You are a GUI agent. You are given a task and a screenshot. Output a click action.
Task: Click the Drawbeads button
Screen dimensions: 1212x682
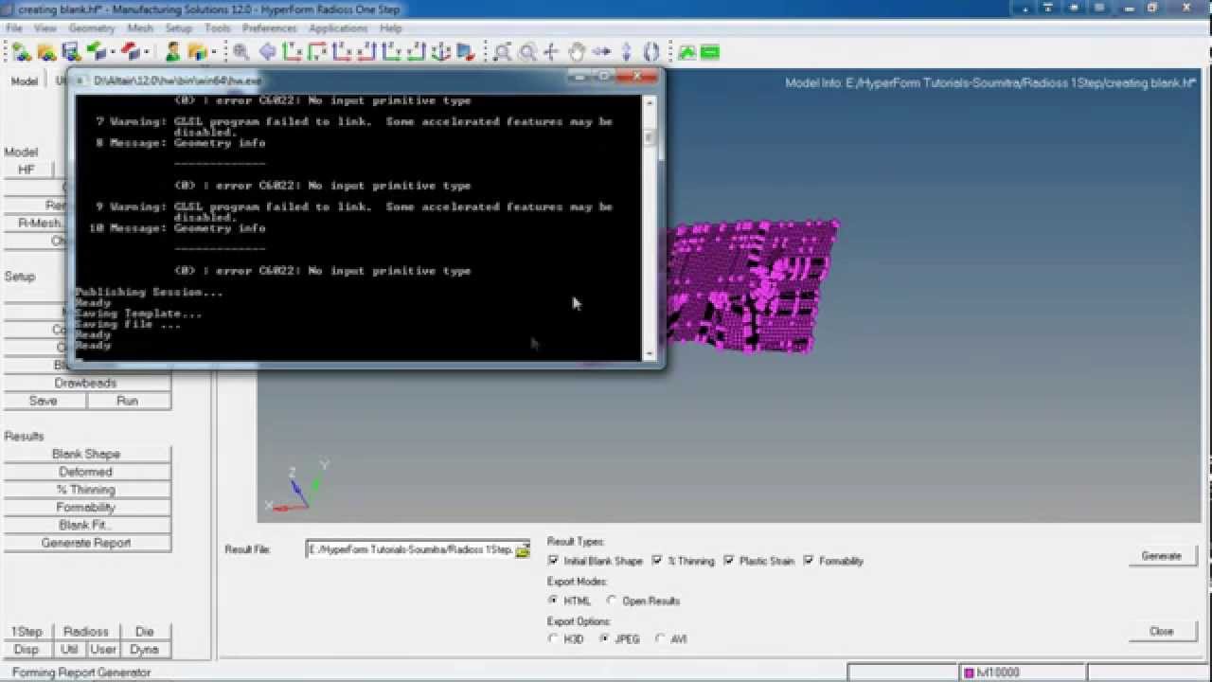point(86,384)
